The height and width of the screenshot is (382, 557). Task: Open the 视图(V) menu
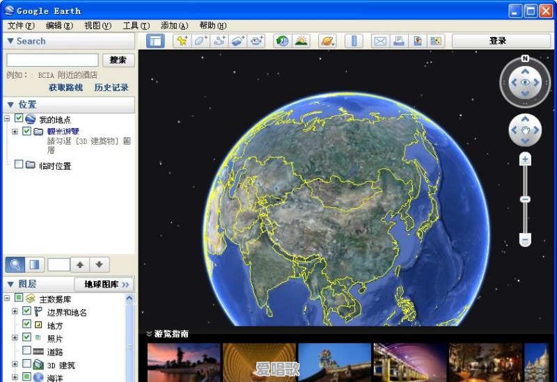97,26
